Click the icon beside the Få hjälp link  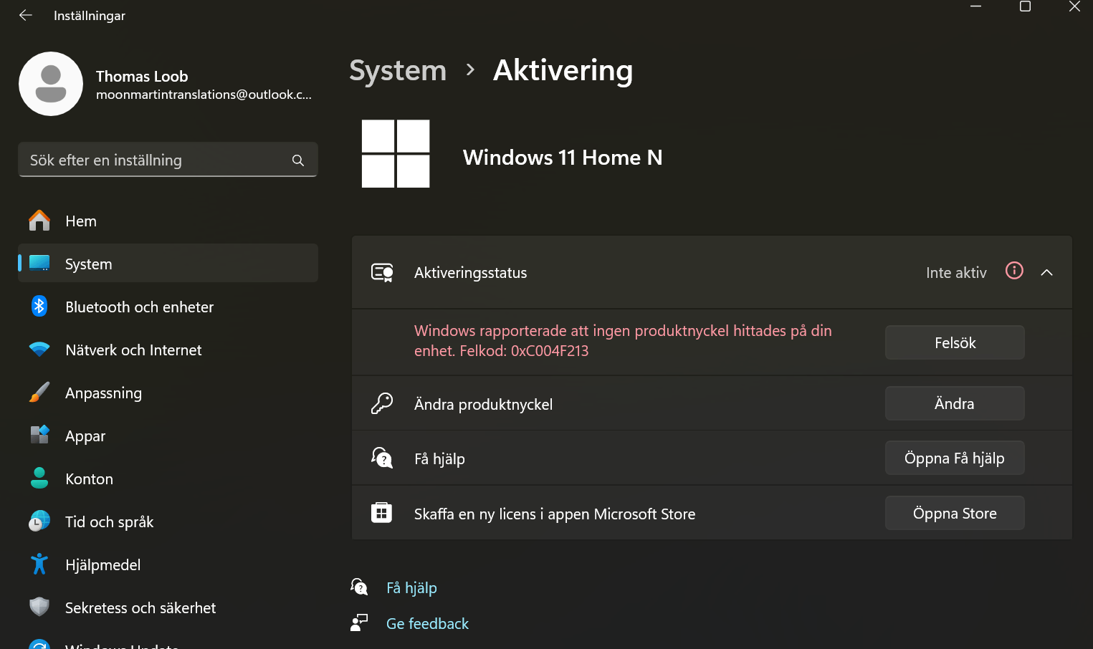pyautogui.click(x=359, y=587)
